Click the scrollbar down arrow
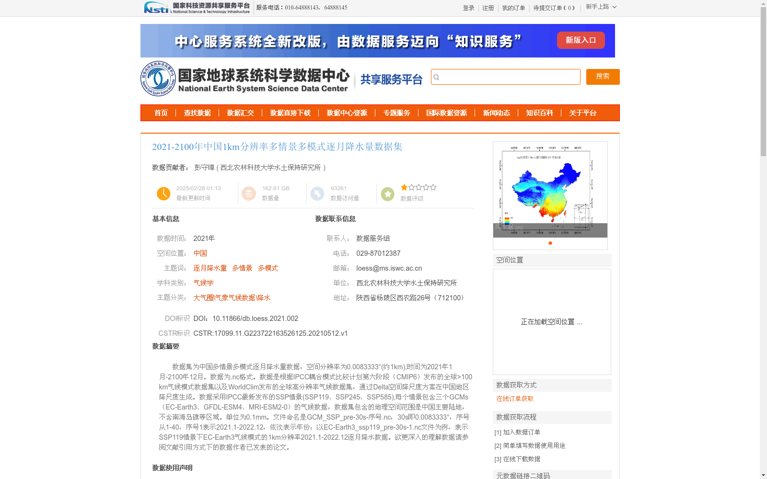Screen dimensions: 767x479 tap(763, 475)
